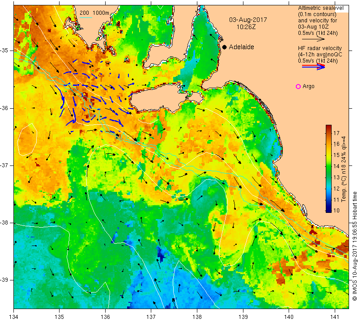Click the 14 degree color bar label
The image size is (358, 322).
(x=337, y=166)
